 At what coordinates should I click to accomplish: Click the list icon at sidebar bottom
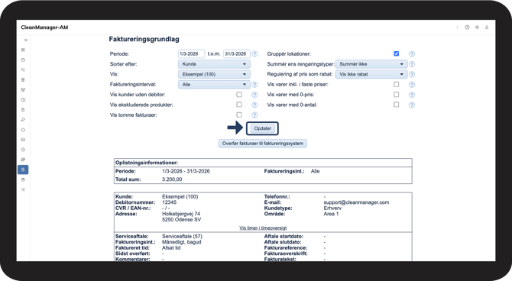[23, 189]
